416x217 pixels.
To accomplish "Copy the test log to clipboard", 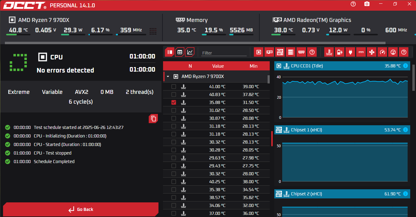I will (153, 119).
